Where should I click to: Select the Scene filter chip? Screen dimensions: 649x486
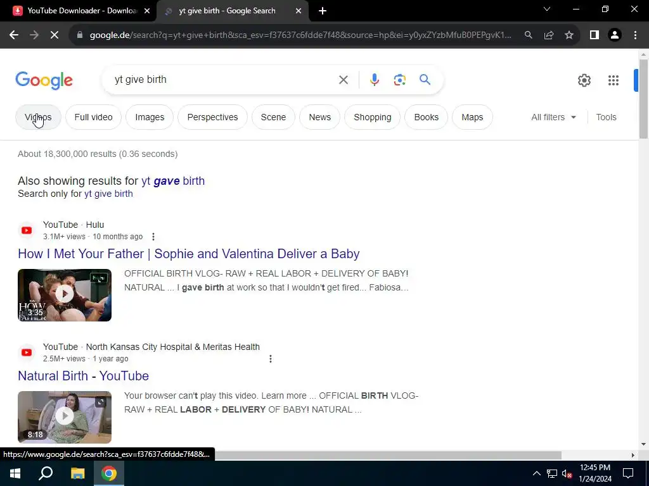pyautogui.click(x=273, y=117)
